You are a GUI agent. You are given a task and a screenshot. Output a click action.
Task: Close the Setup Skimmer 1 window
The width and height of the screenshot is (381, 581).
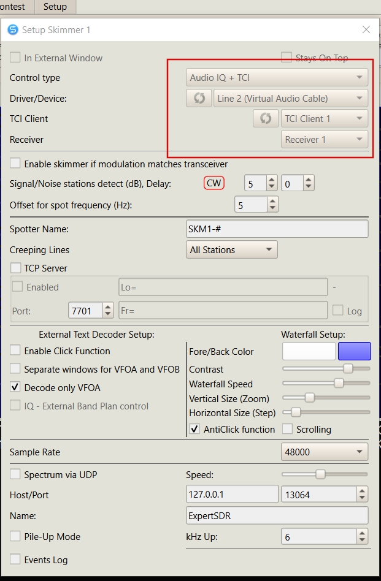(x=366, y=29)
